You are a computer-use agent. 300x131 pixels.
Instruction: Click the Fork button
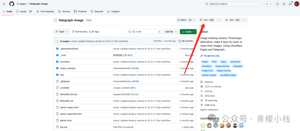(207, 20)
